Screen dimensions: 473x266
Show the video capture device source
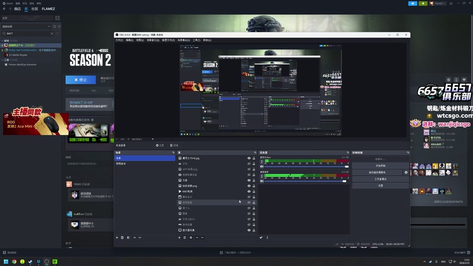point(249,174)
